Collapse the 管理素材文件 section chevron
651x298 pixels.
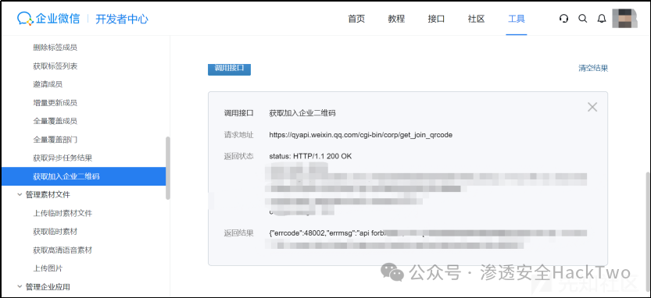20,194
